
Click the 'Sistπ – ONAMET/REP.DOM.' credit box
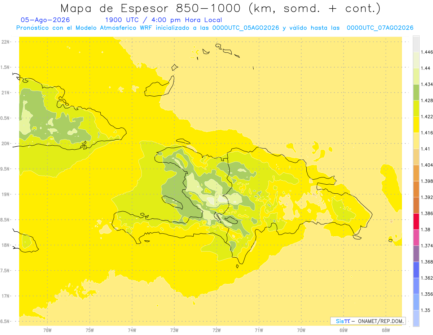[368, 321]
